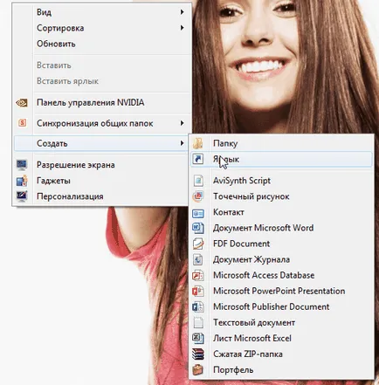Expand the Синхронизация общих папок arrow
Screen dimensions: 379x385
pos(182,123)
